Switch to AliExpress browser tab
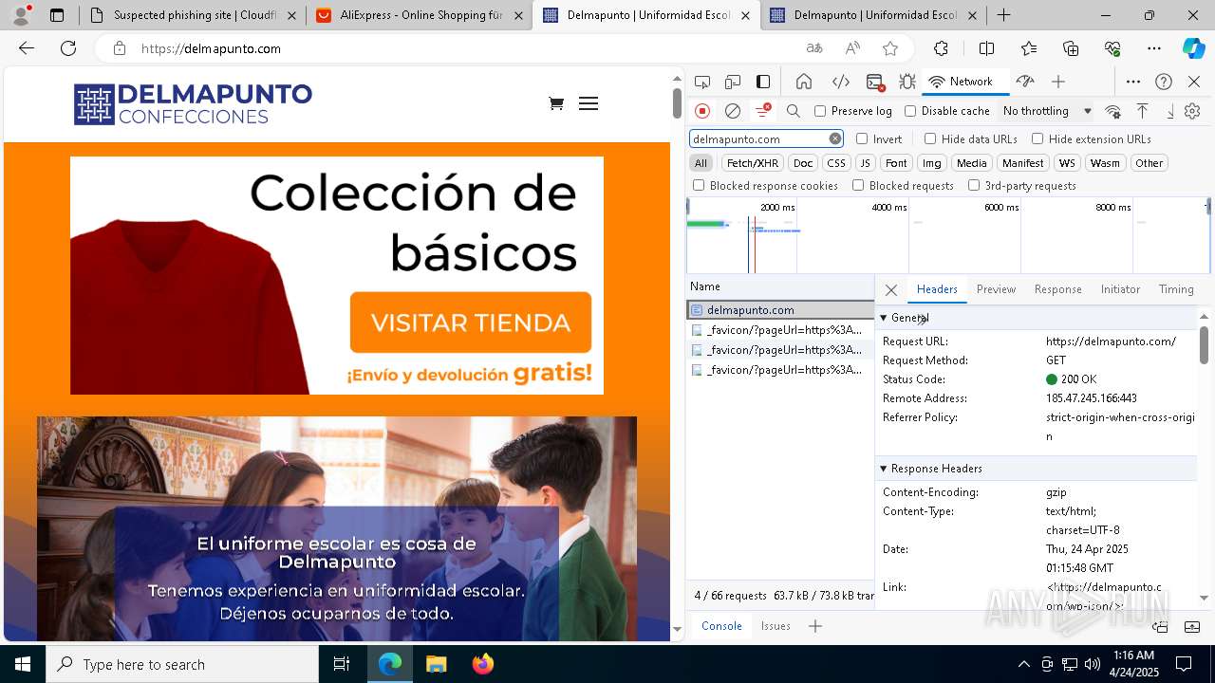 pyautogui.click(x=418, y=15)
